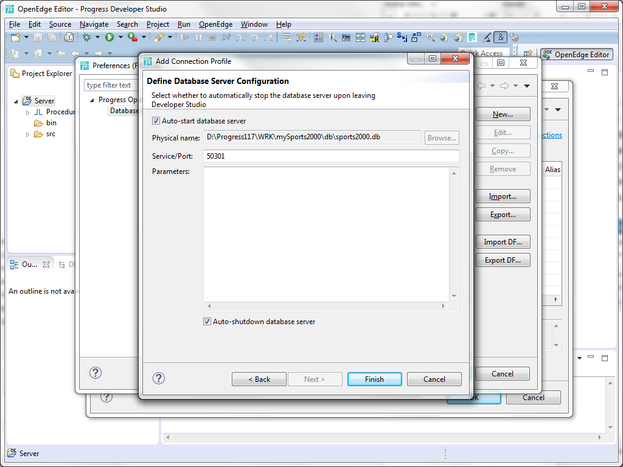Click the Import... button in Preferences
The image size is (623, 467).
pyautogui.click(x=503, y=196)
